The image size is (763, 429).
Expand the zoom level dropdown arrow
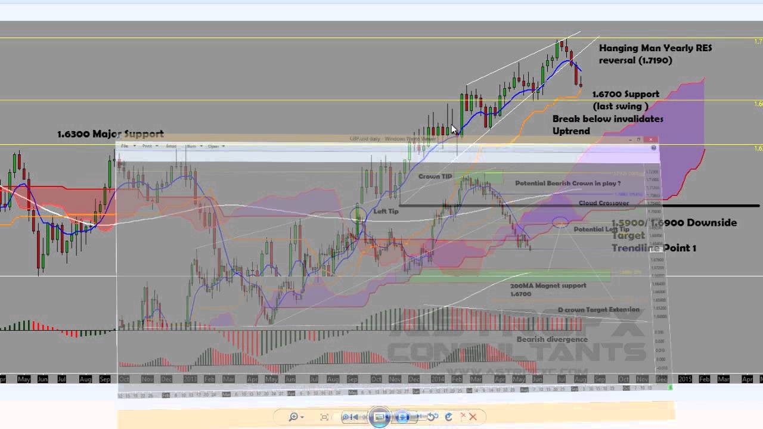pos(302,418)
